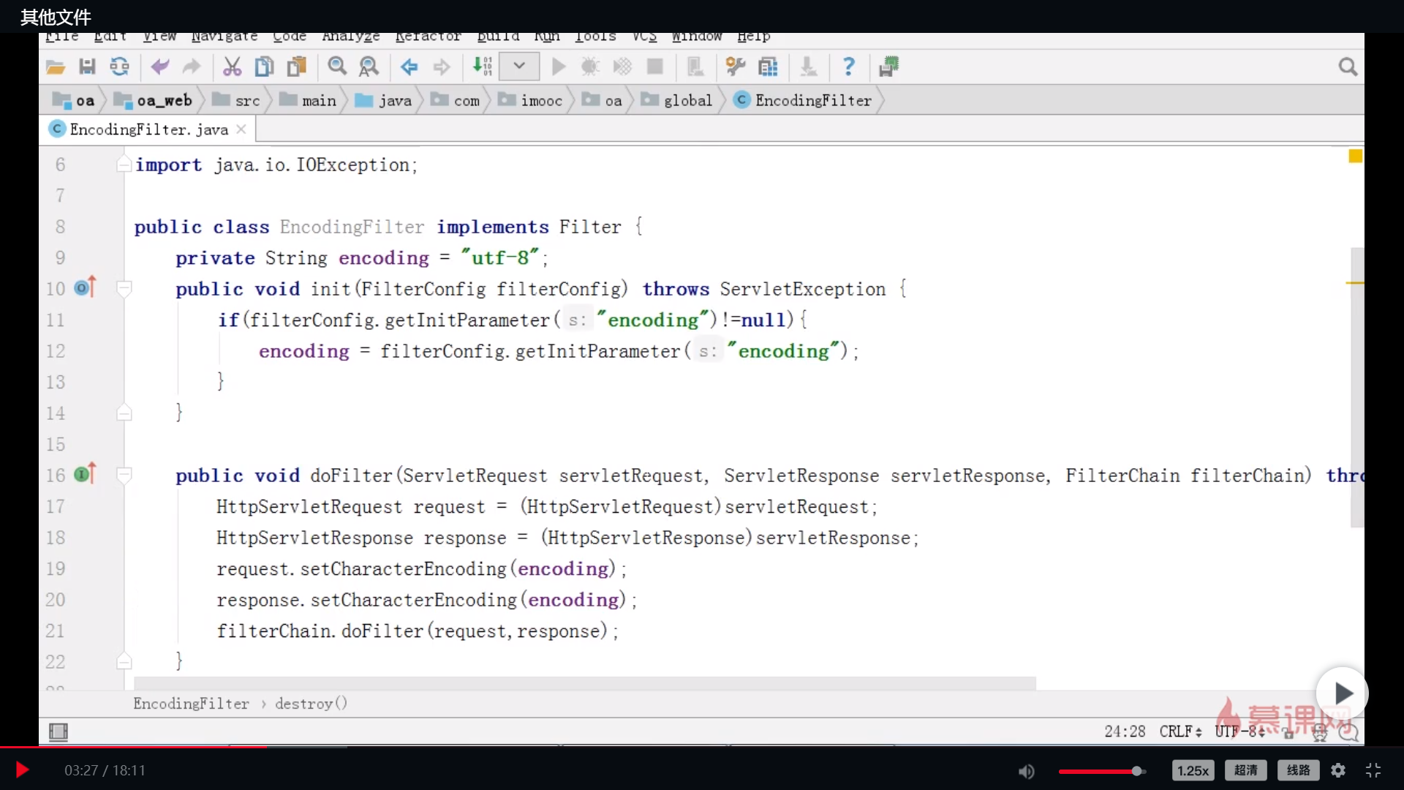1404x790 pixels.
Task: Click the Redo arrow icon
Action: (x=192, y=67)
